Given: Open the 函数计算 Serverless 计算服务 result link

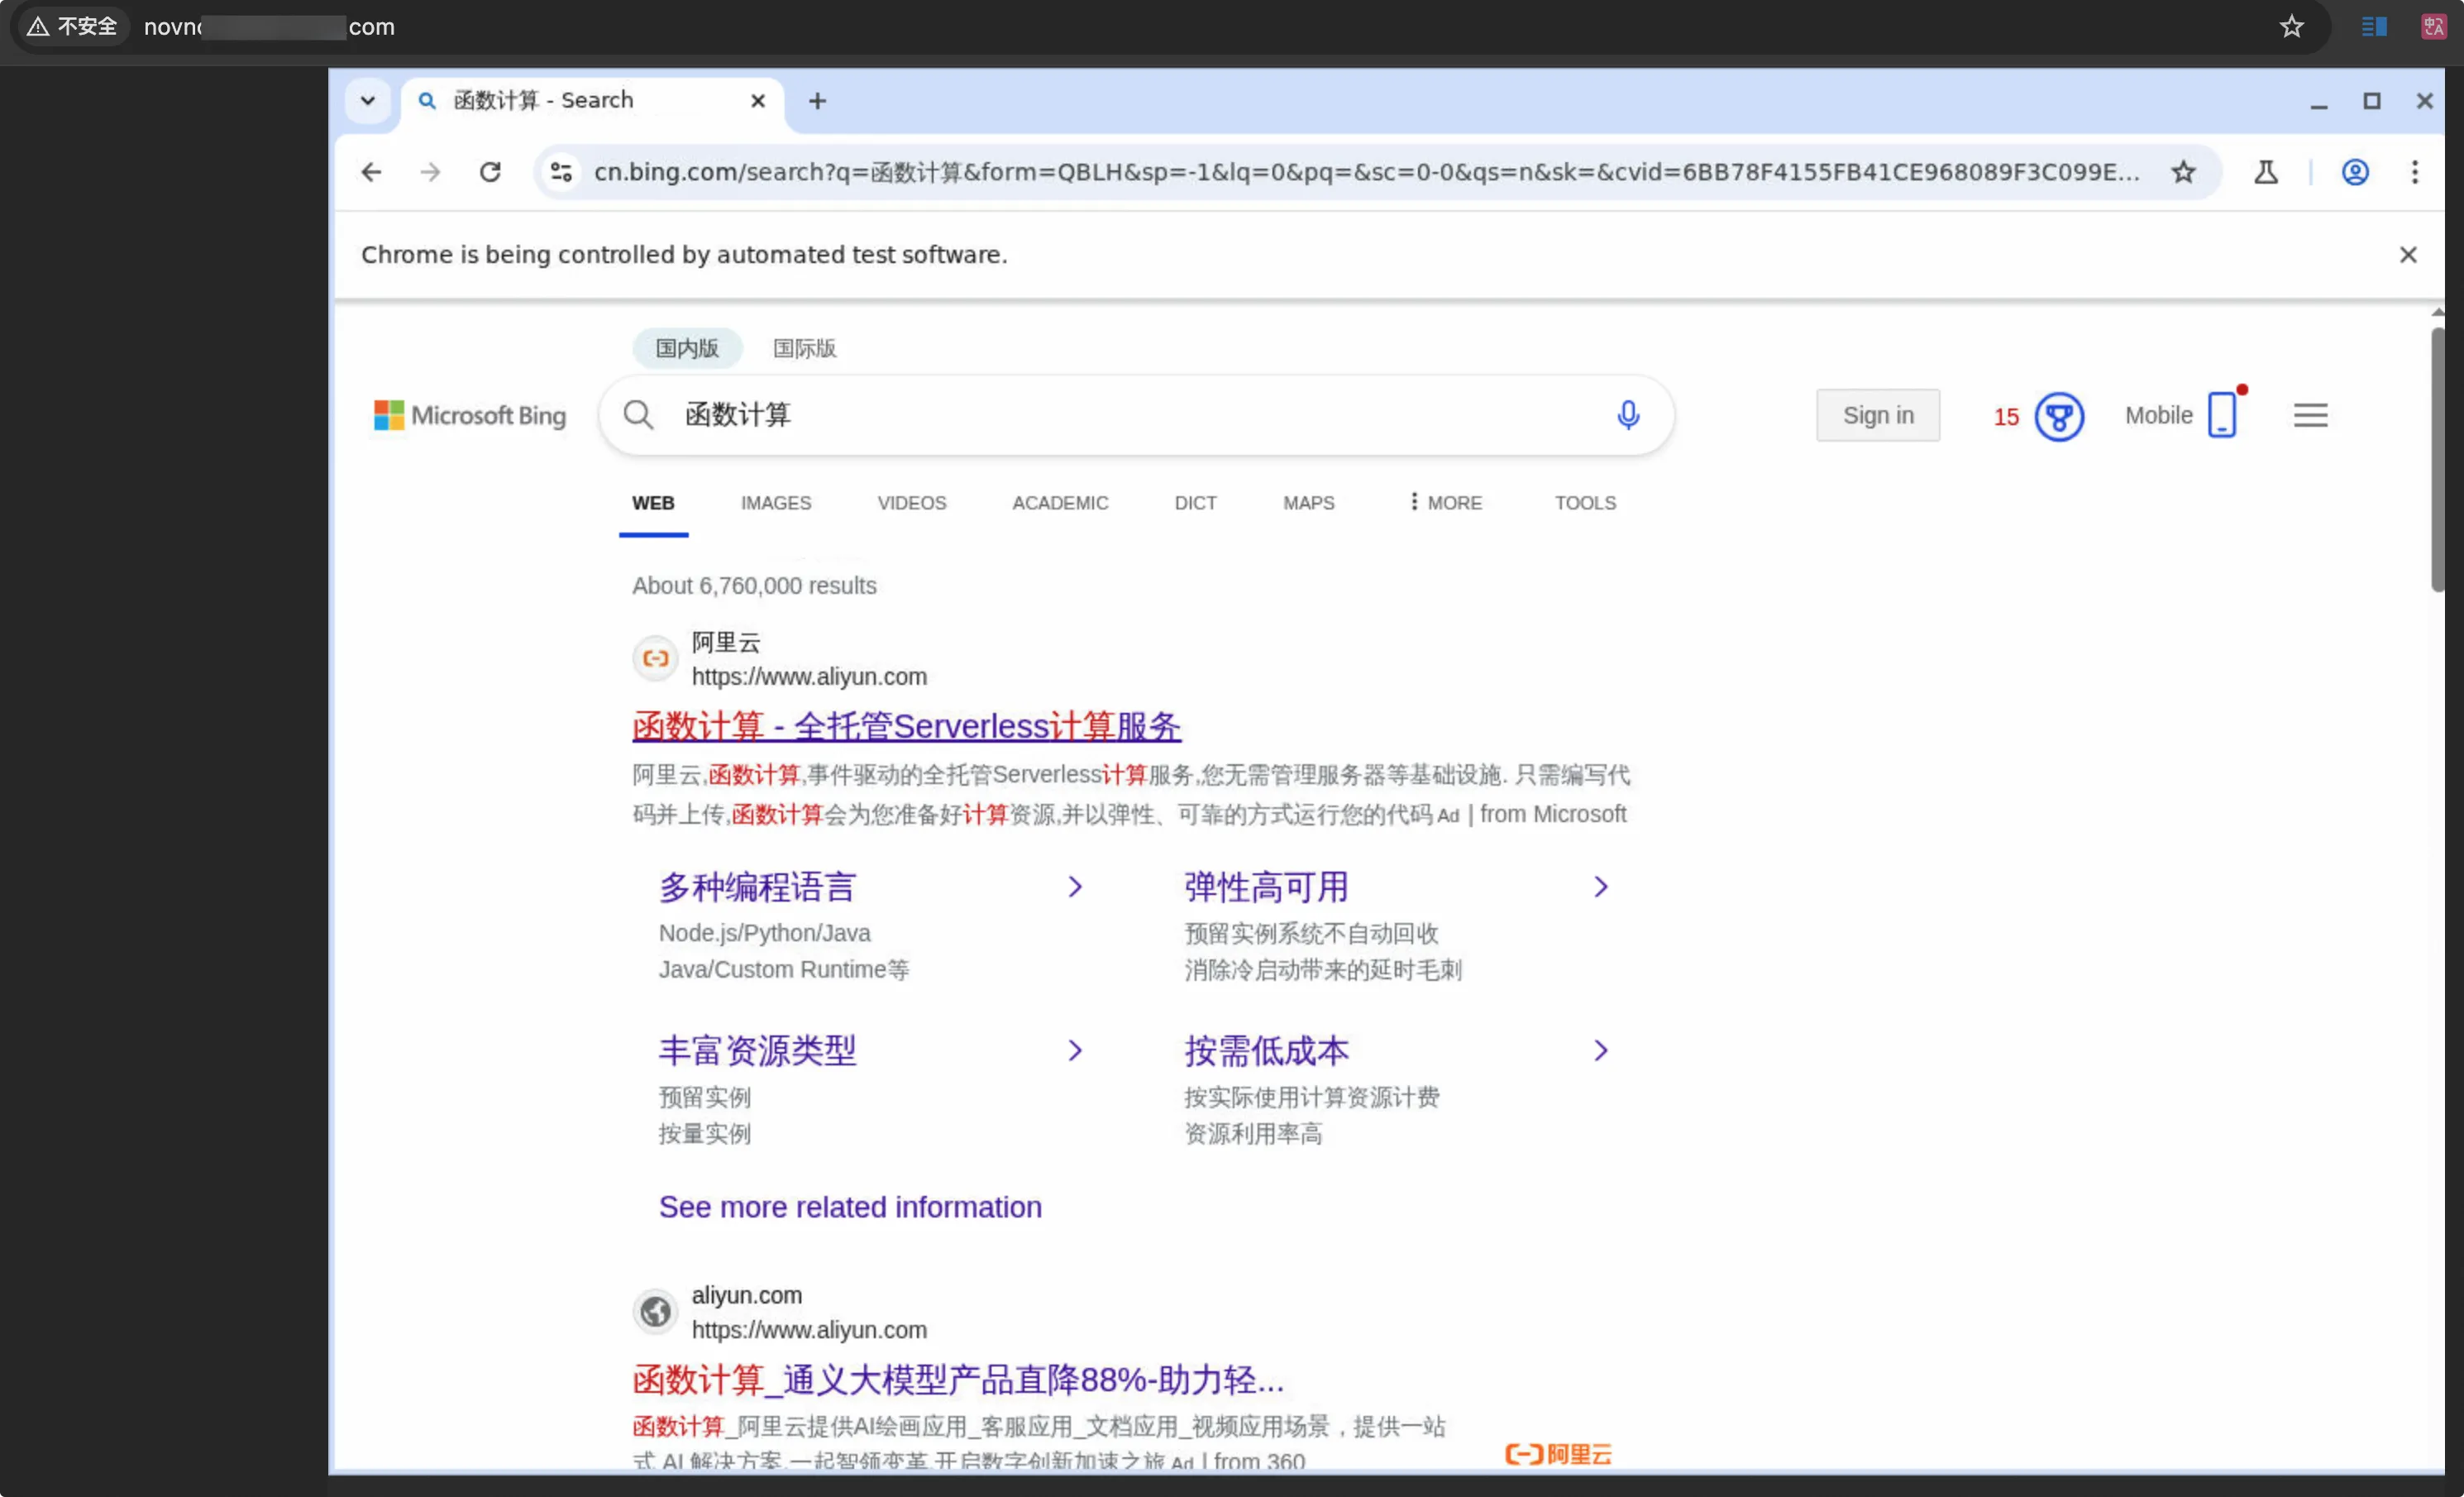Looking at the screenshot, I should 905,726.
